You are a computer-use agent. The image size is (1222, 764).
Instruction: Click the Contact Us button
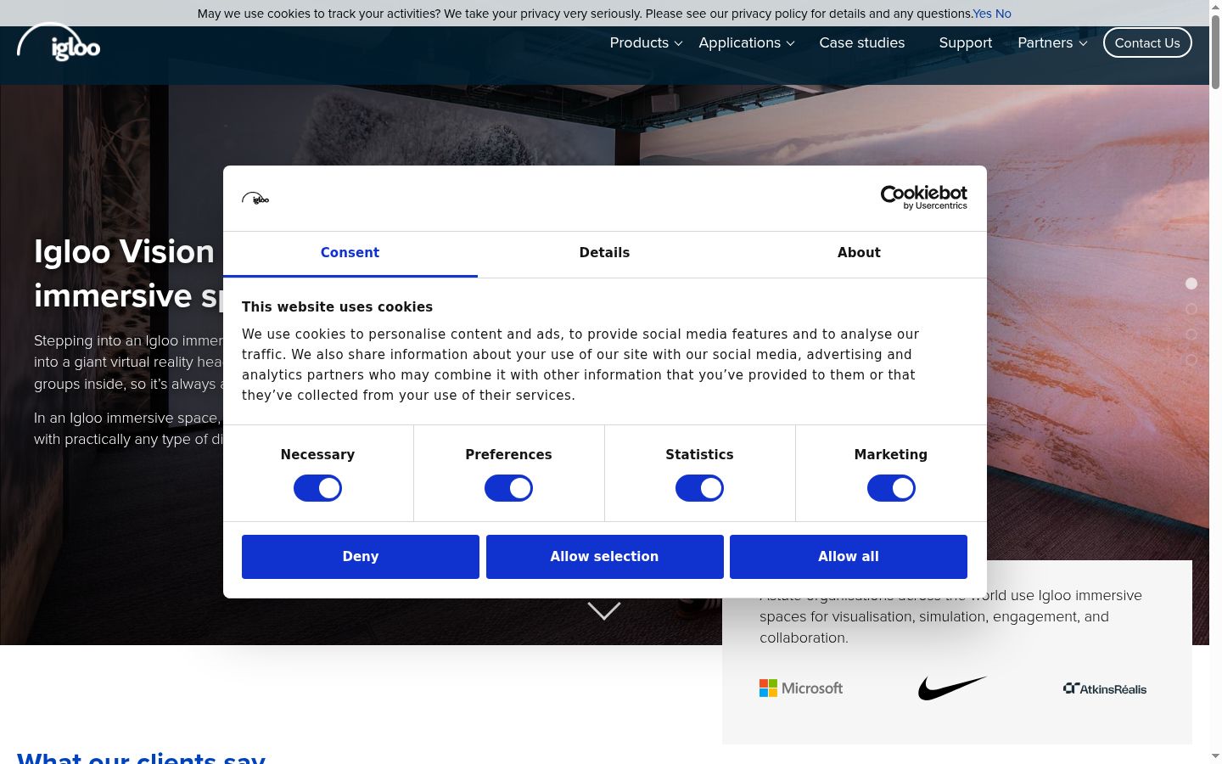pos(1147,42)
